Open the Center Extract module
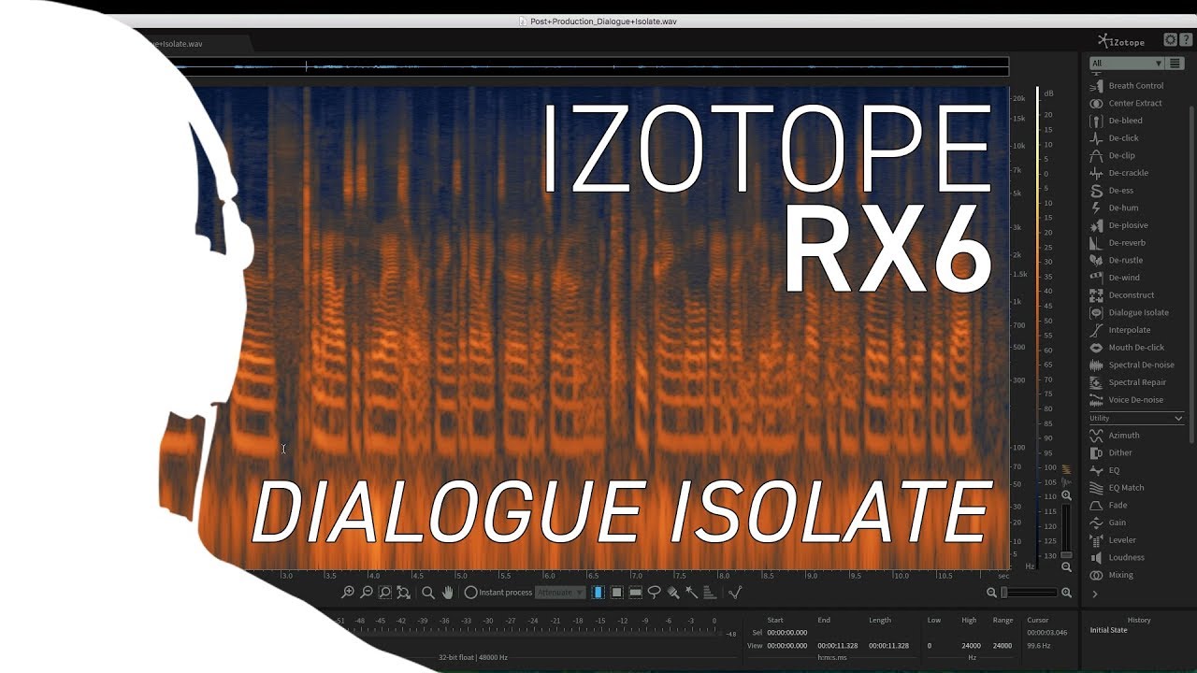The height and width of the screenshot is (673, 1197). click(x=1127, y=103)
